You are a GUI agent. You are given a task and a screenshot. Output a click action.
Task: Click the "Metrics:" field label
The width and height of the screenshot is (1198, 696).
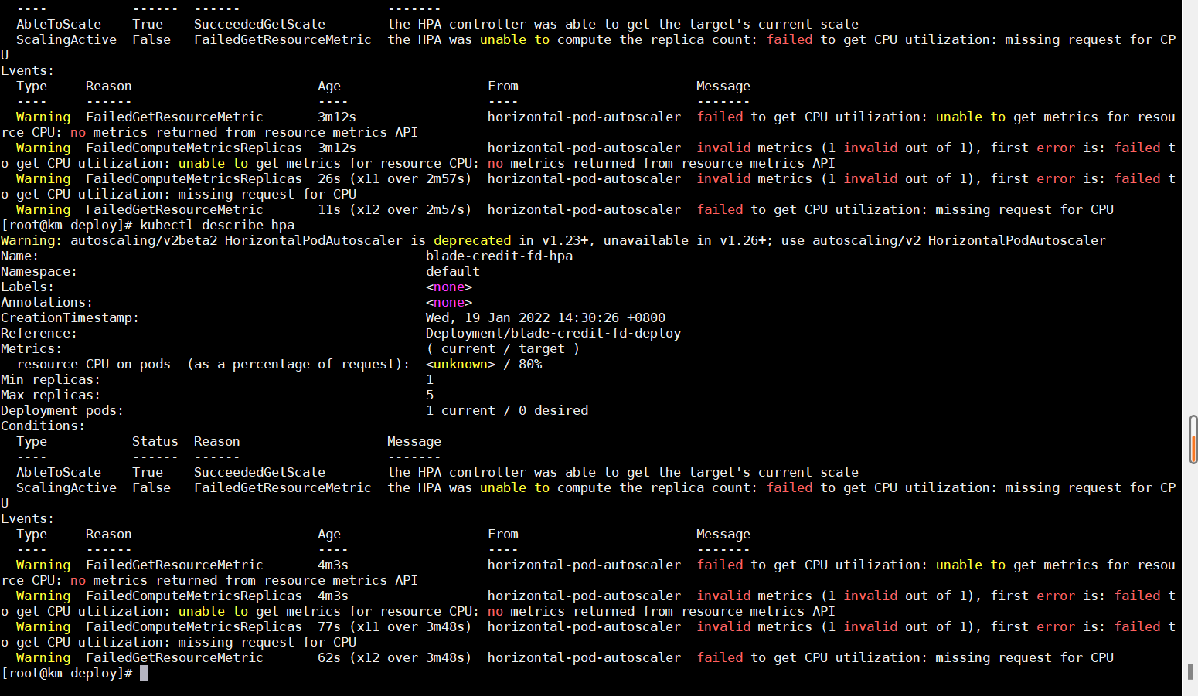(x=32, y=348)
